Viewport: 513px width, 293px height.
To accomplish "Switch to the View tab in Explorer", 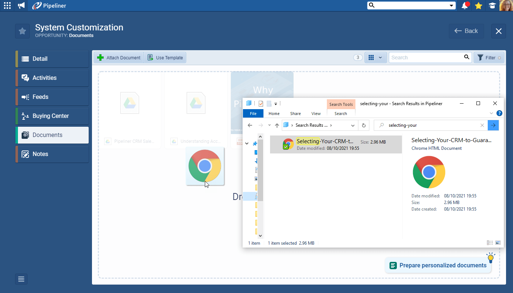I will [315, 114].
